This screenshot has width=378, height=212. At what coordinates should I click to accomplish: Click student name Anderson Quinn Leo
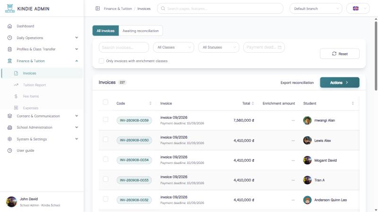click(x=330, y=200)
